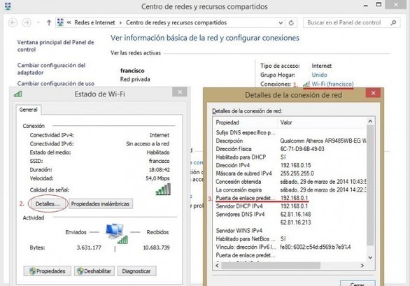
Task: Open the recent locations dropdown arrow
Action: [38, 23]
